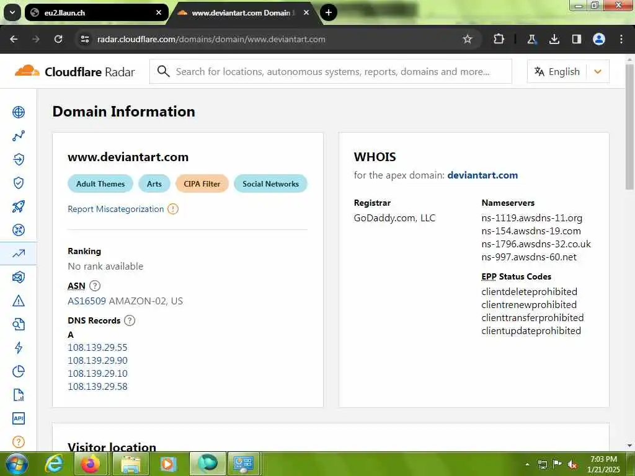Screen dimensions: 635x476
Task: Click the Report Miscategorization link
Action: click(x=116, y=209)
